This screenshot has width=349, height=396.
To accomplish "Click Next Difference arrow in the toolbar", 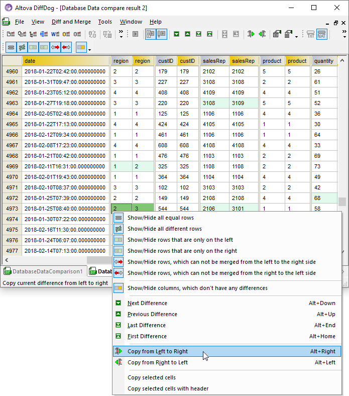I will tap(176, 34).
